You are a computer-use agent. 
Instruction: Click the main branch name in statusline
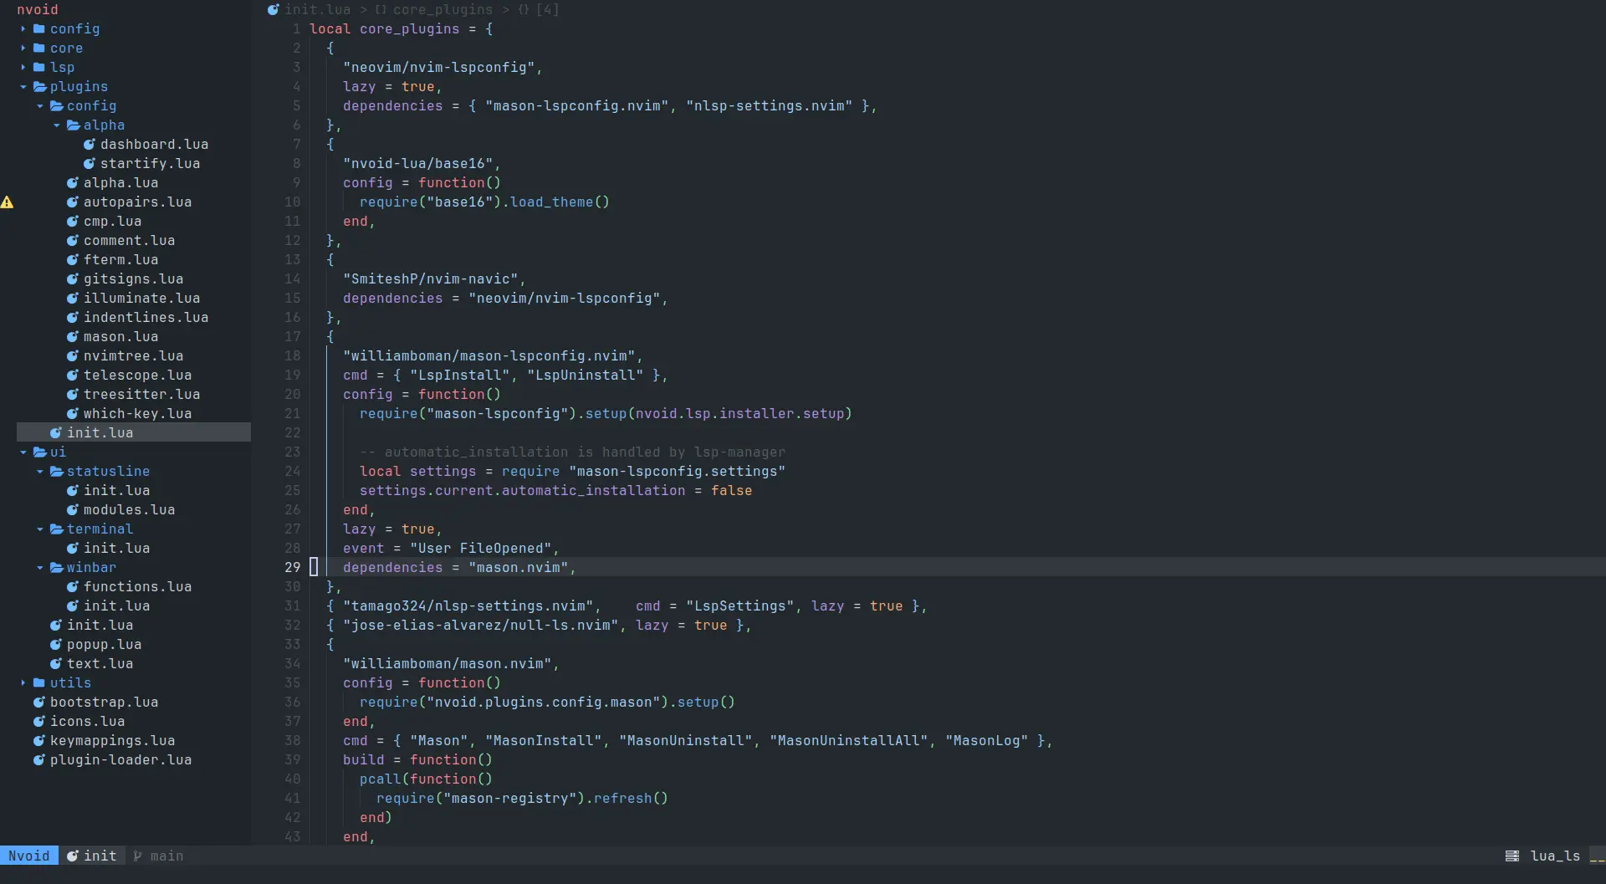tap(167, 856)
